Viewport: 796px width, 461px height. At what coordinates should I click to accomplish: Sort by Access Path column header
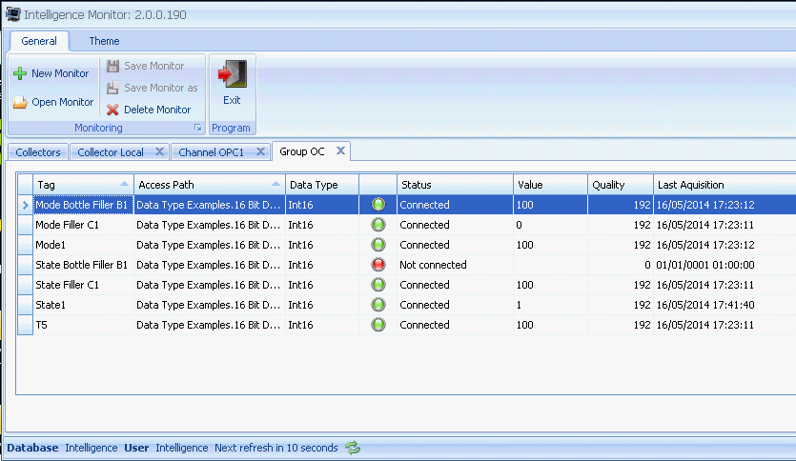pos(208,184)
